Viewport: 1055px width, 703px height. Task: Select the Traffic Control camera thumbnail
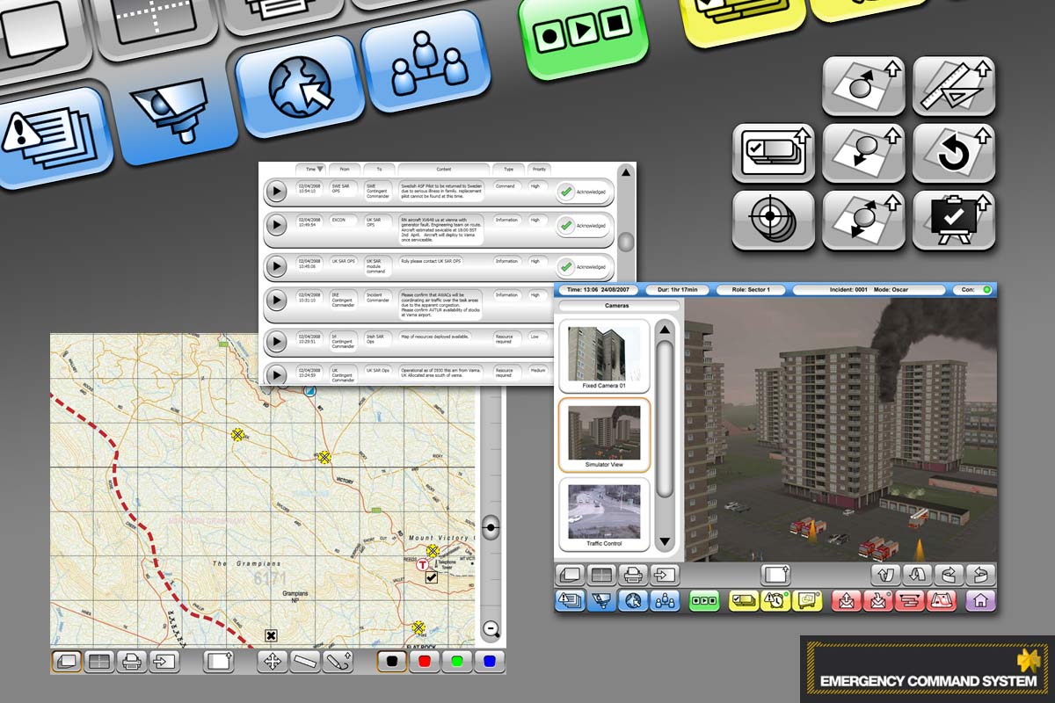[604, 516]
